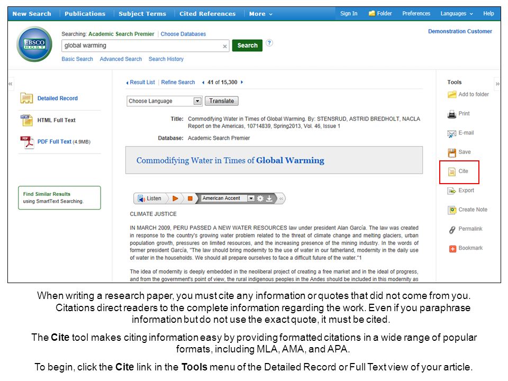Click the Listen speaker button
This screenshot has width=508, height=381.
pyautogui.click(x=149, y=198)
